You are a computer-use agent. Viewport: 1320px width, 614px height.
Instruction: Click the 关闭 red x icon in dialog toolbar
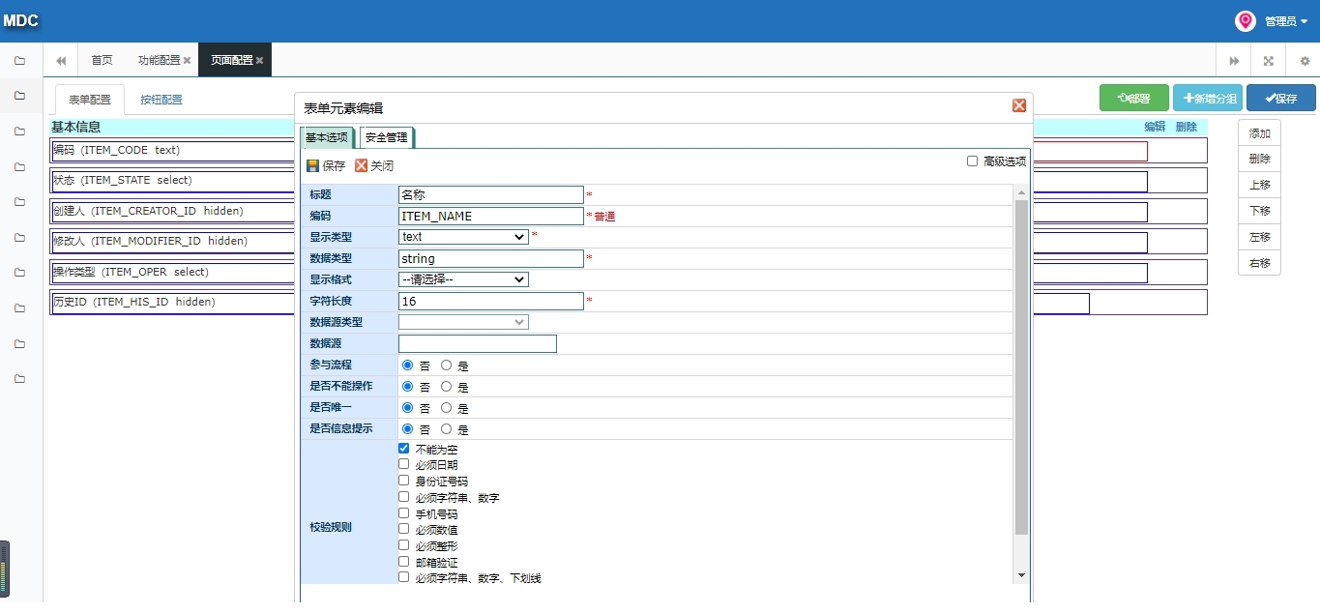point(362,166)
